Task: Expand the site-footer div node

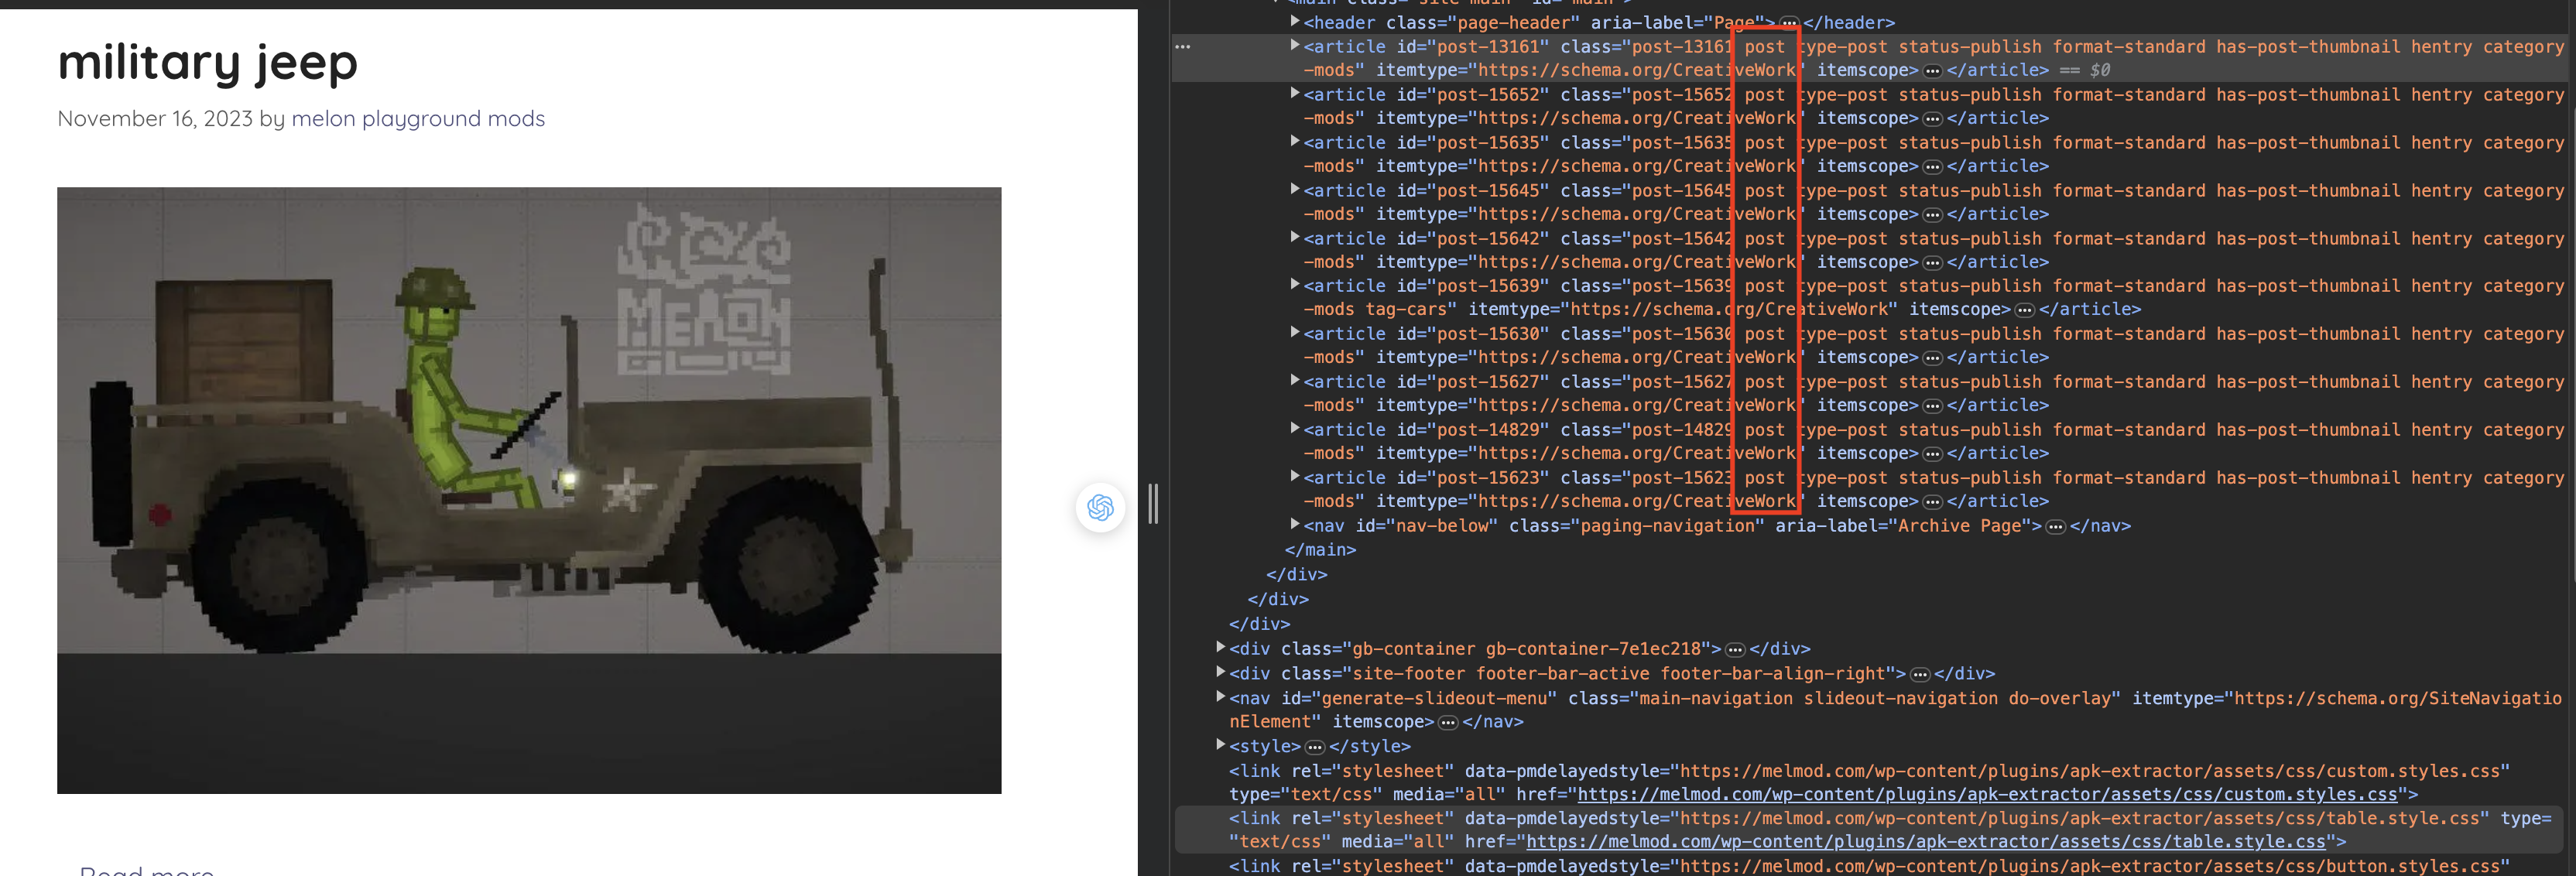Action: [x=1220, y=673]
